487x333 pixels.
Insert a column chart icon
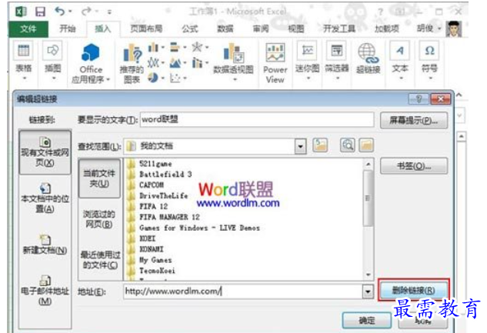153,48
